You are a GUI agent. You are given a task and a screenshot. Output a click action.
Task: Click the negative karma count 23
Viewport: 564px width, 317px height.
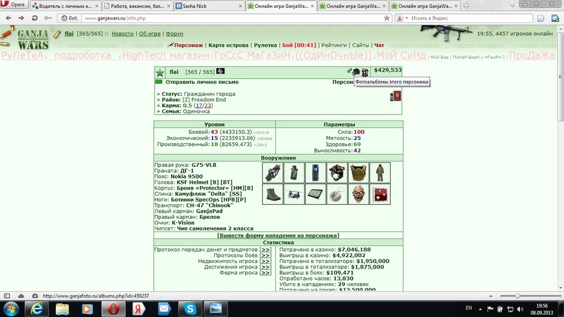tap(207, 105)
